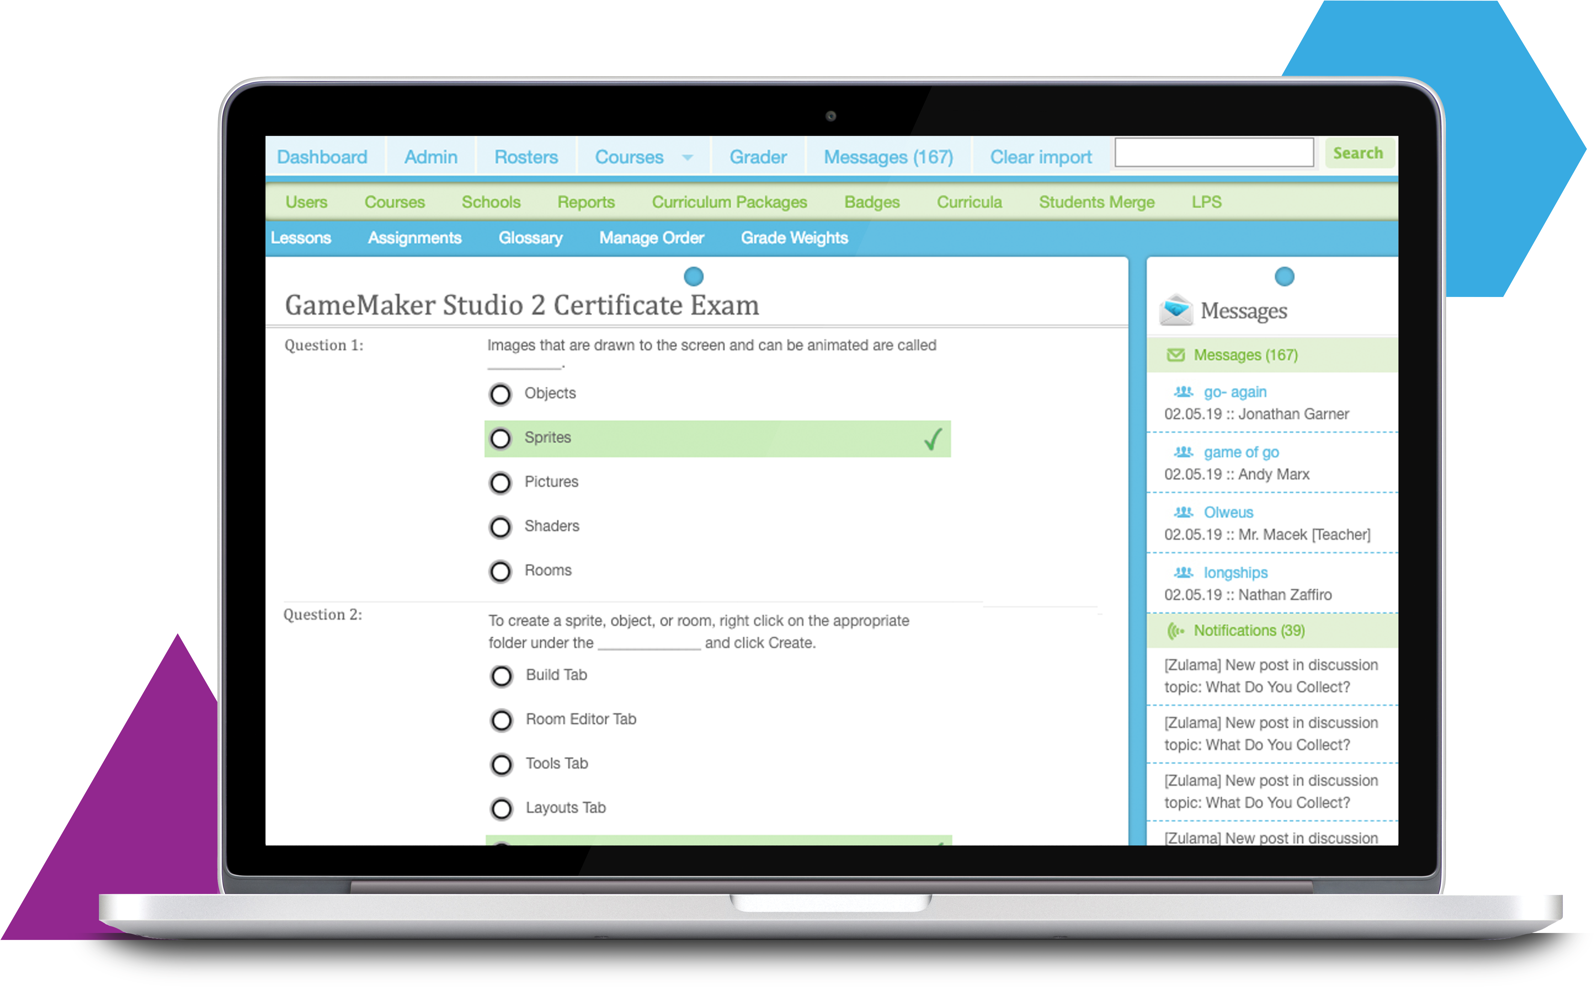Click the blue dot handle above Messages panel
The height and width of the screenshot is (987, 1594).
(x=1284, y=277)
